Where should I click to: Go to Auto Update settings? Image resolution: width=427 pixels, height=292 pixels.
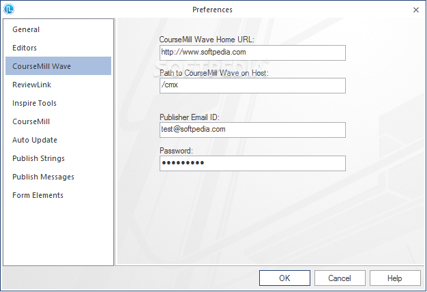click(x=58, y=140)
